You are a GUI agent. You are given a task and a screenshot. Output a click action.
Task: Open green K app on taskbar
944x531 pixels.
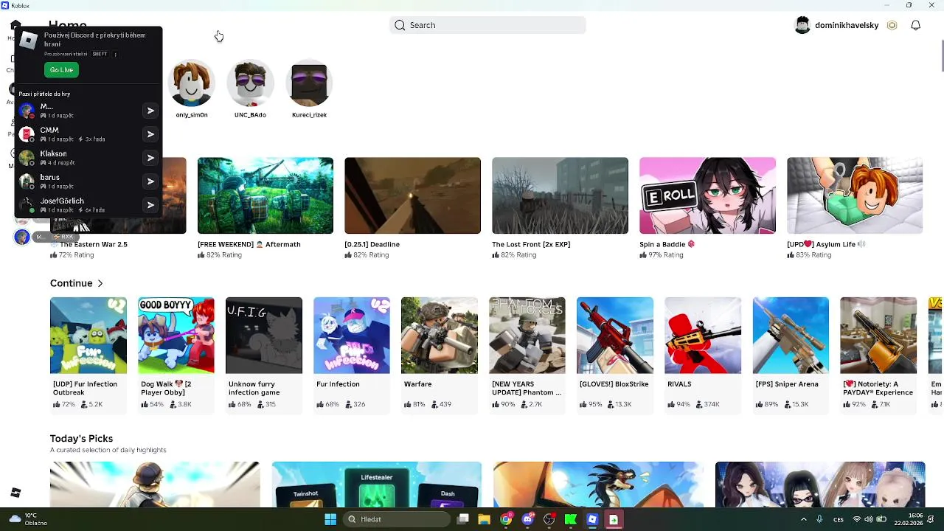[x=570, y=519]
